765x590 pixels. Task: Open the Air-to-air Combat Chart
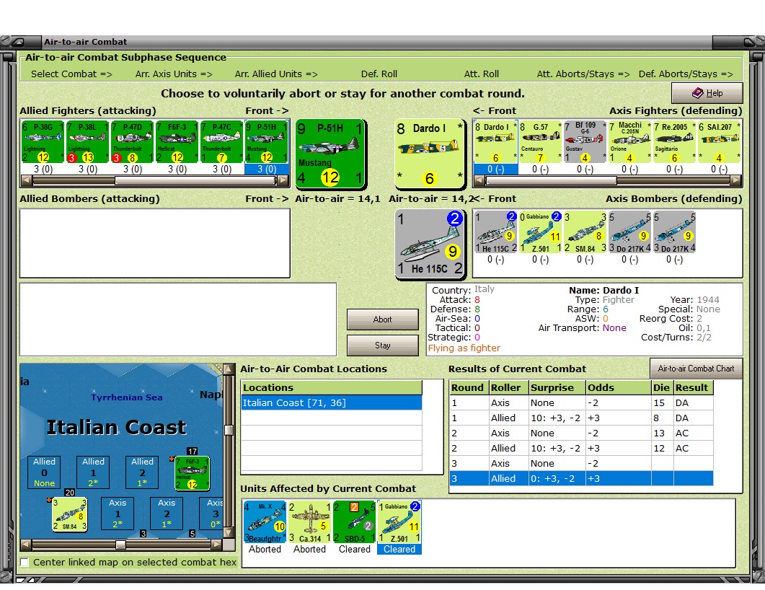pyautogui.click(x=697, y=369)
